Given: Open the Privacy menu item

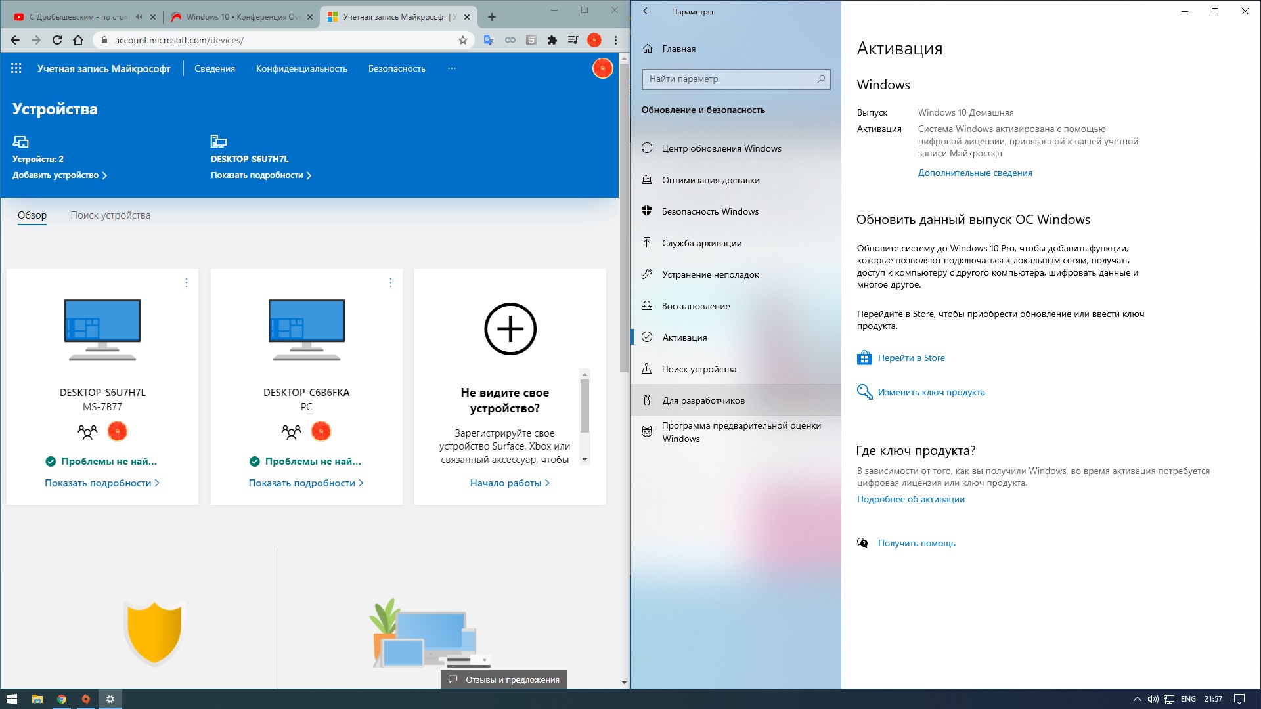Looking at the screenshot, I should (301, 68).
